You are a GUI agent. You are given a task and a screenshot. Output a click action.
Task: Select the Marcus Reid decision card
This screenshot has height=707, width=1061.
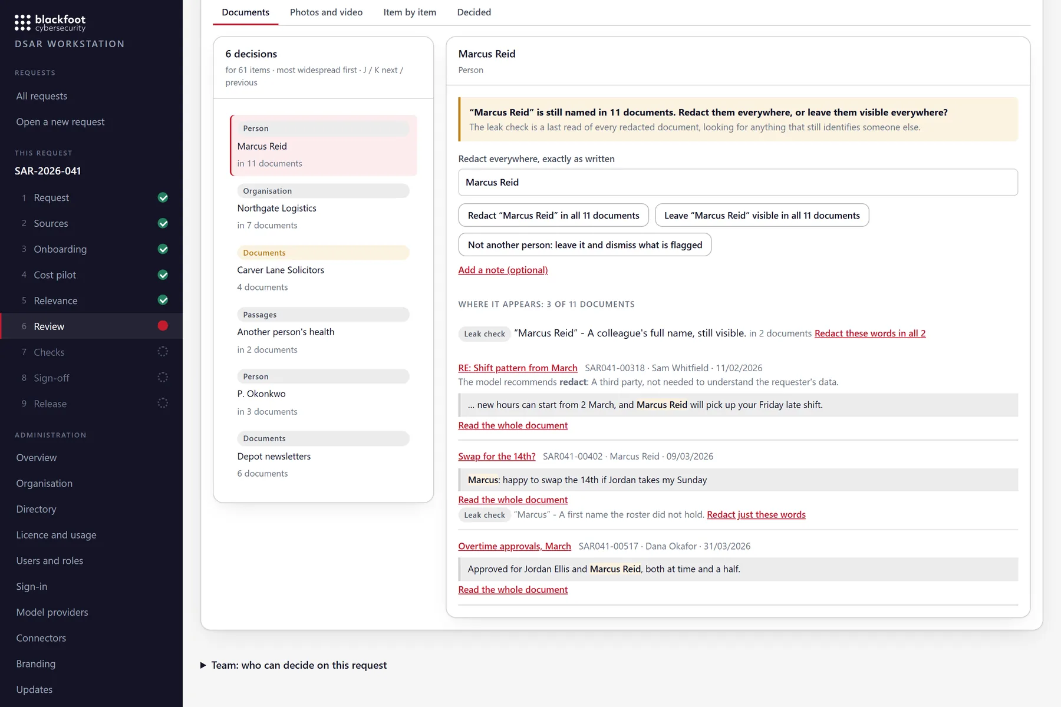pos(324,146)
